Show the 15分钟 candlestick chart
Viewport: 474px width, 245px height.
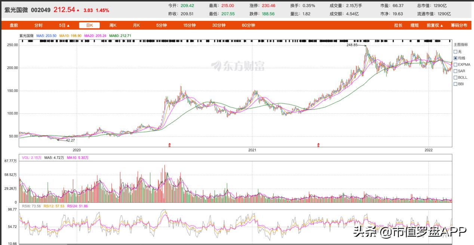[x=190, y=25]
